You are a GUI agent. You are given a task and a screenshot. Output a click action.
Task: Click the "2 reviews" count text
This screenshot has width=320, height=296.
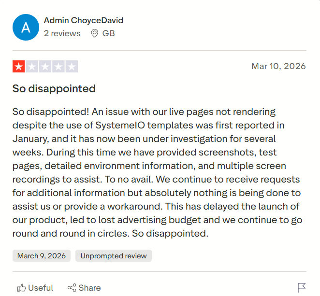coord(62,33)
